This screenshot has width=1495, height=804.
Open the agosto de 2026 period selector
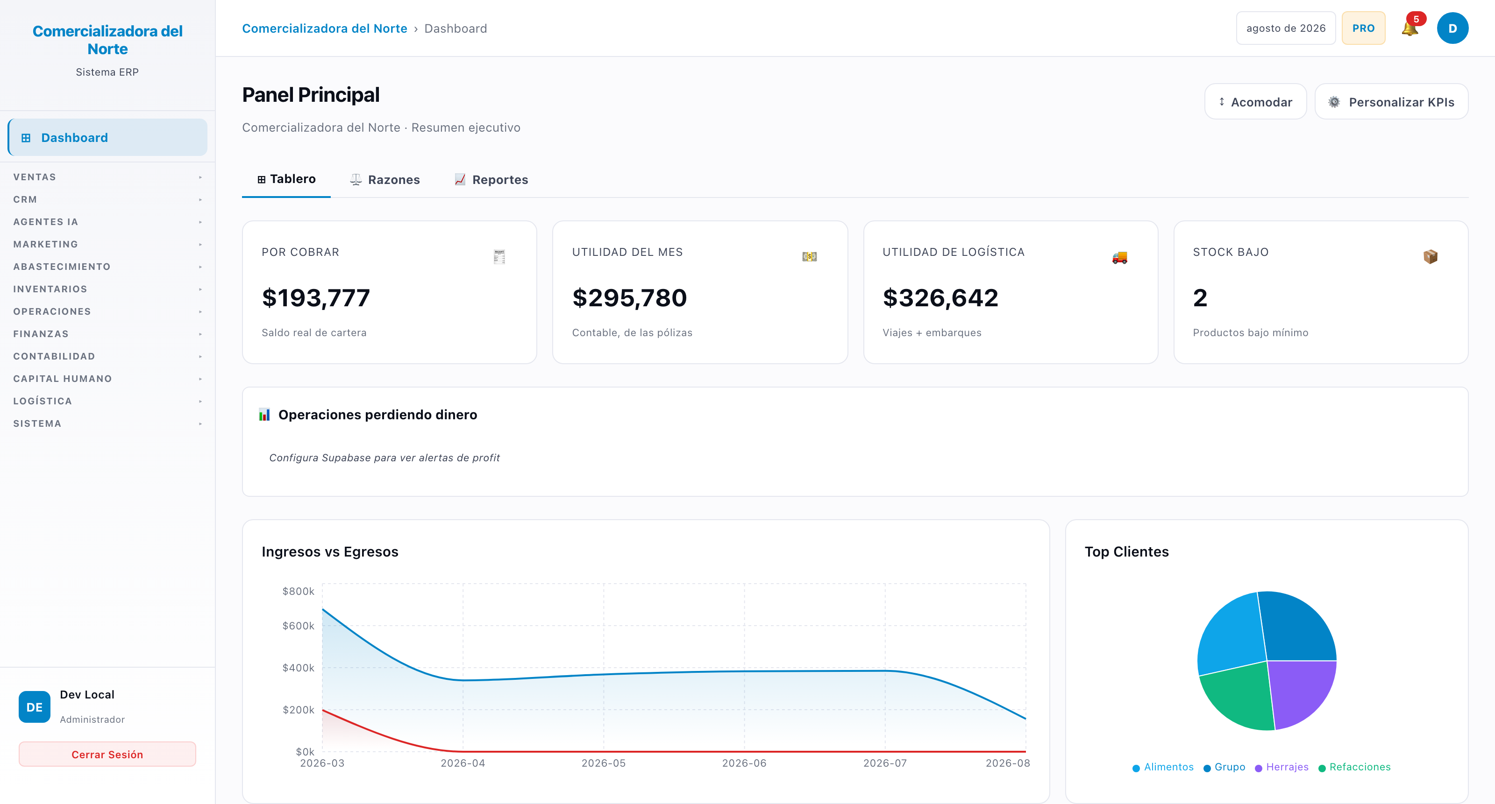(1286, 28)
